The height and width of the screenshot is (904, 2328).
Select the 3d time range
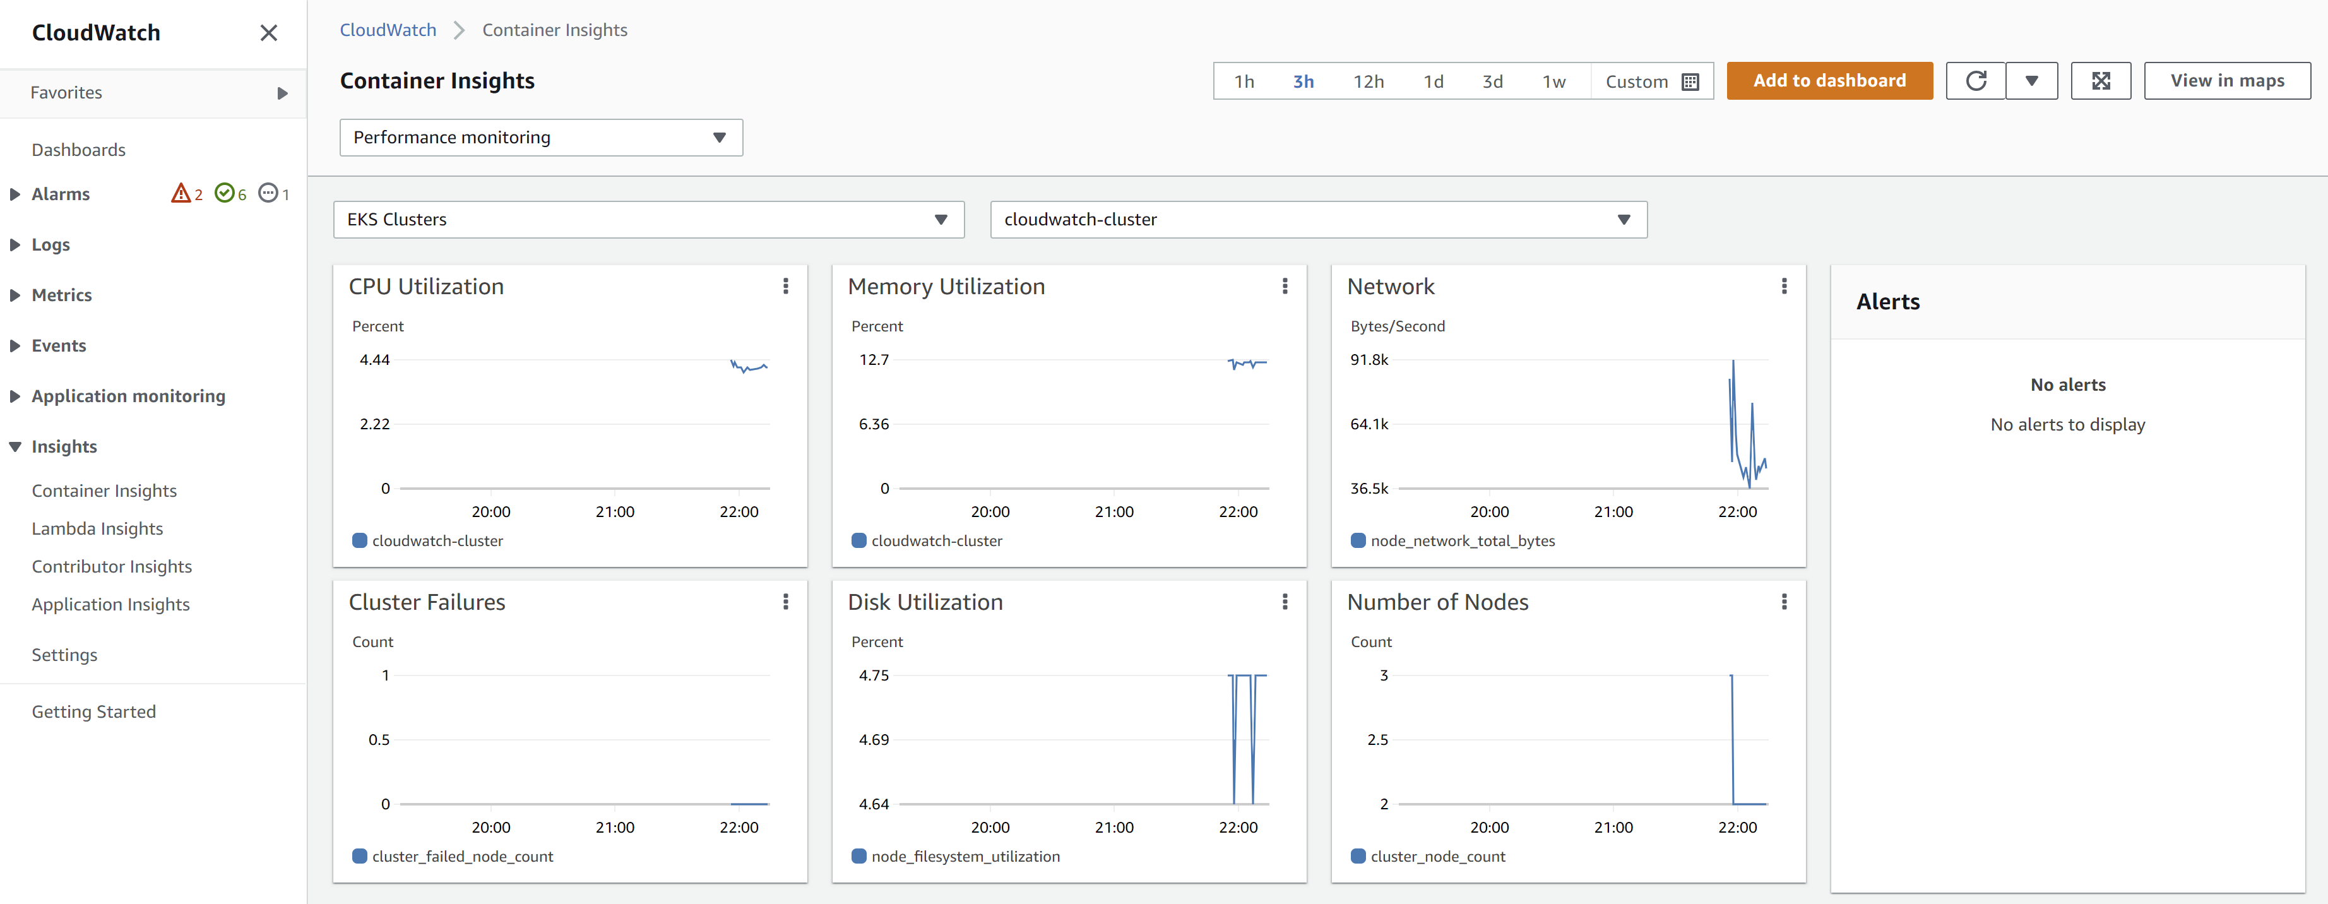(1492, 81)
